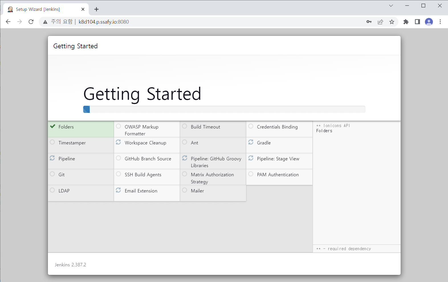The image size is (448, 282).
Task: Click the Build Timeout label
Action: click(205, 127)
